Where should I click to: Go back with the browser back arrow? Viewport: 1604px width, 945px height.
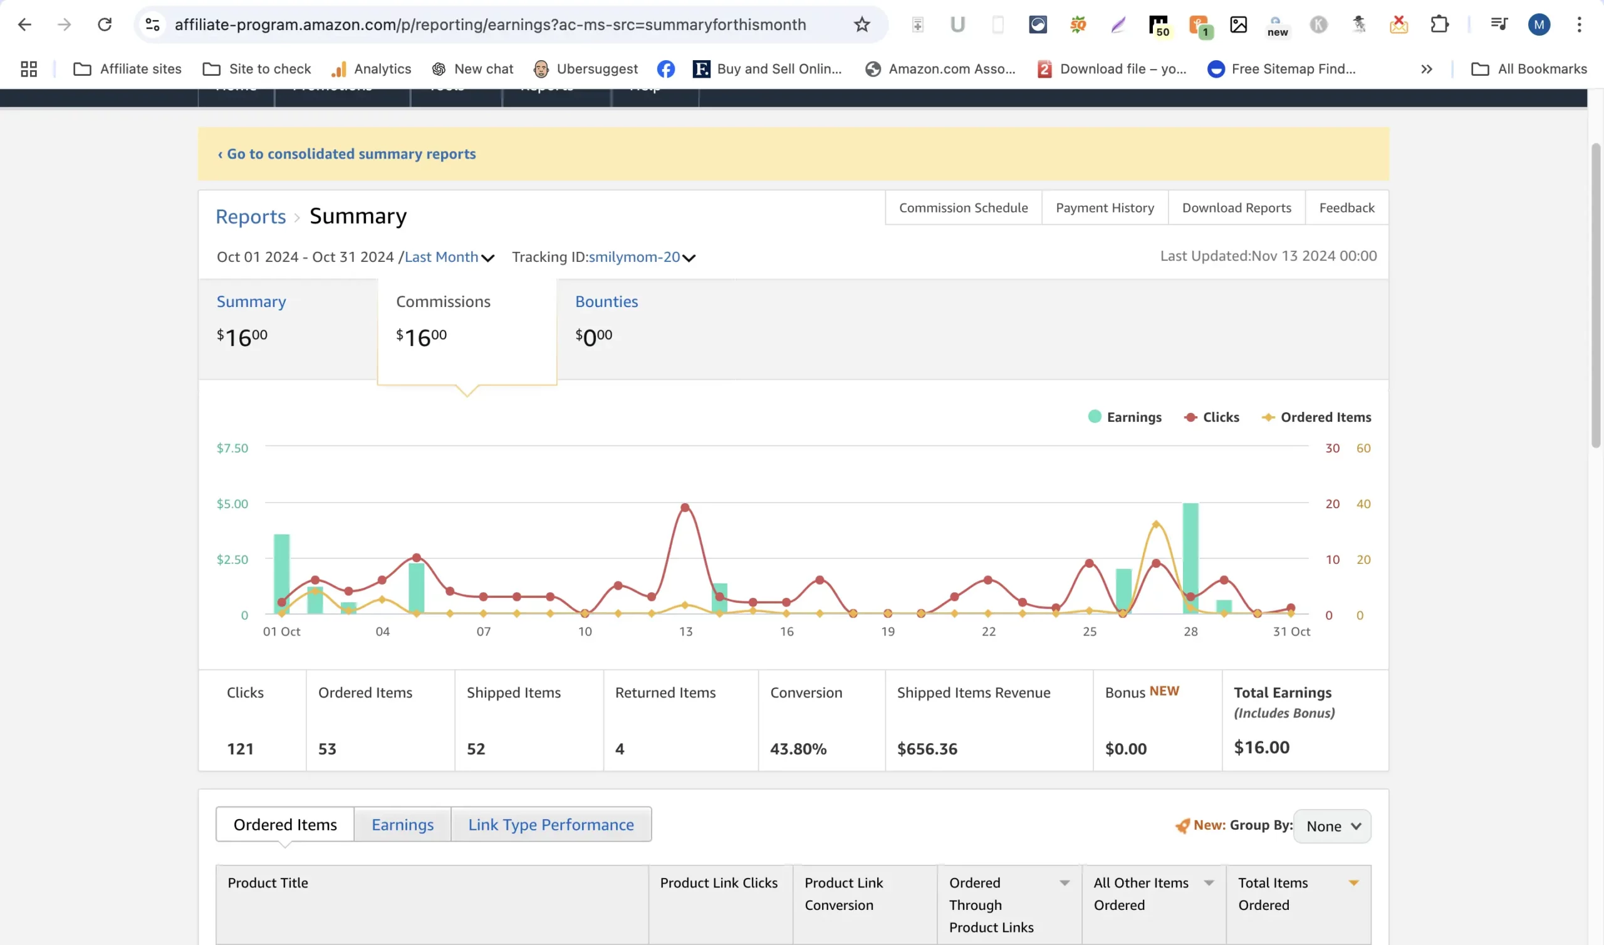[x=24, y=24]
